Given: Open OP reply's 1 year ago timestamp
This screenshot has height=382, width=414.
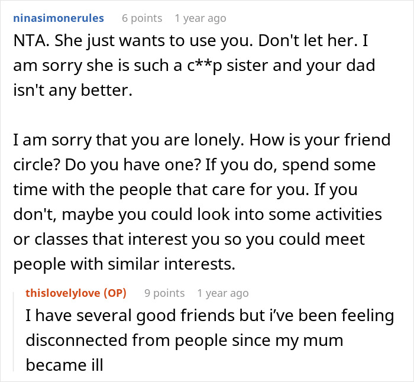Looking at the screenshot, I should (x=223, y=293).
